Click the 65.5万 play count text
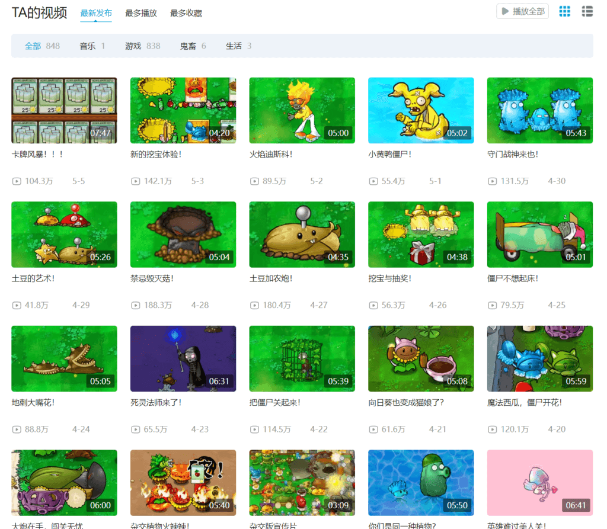 (156, 429)
